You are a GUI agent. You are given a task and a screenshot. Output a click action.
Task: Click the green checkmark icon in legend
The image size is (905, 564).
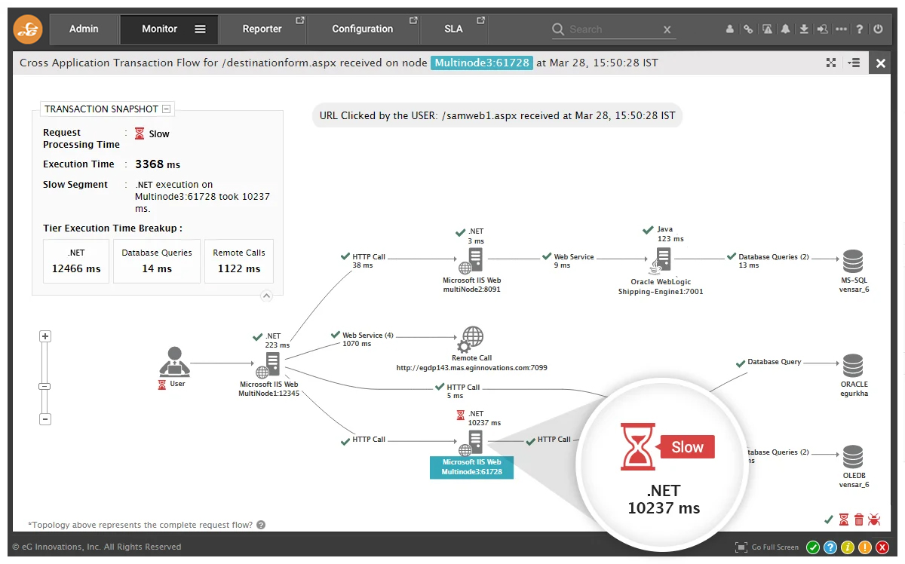point(829,520)
